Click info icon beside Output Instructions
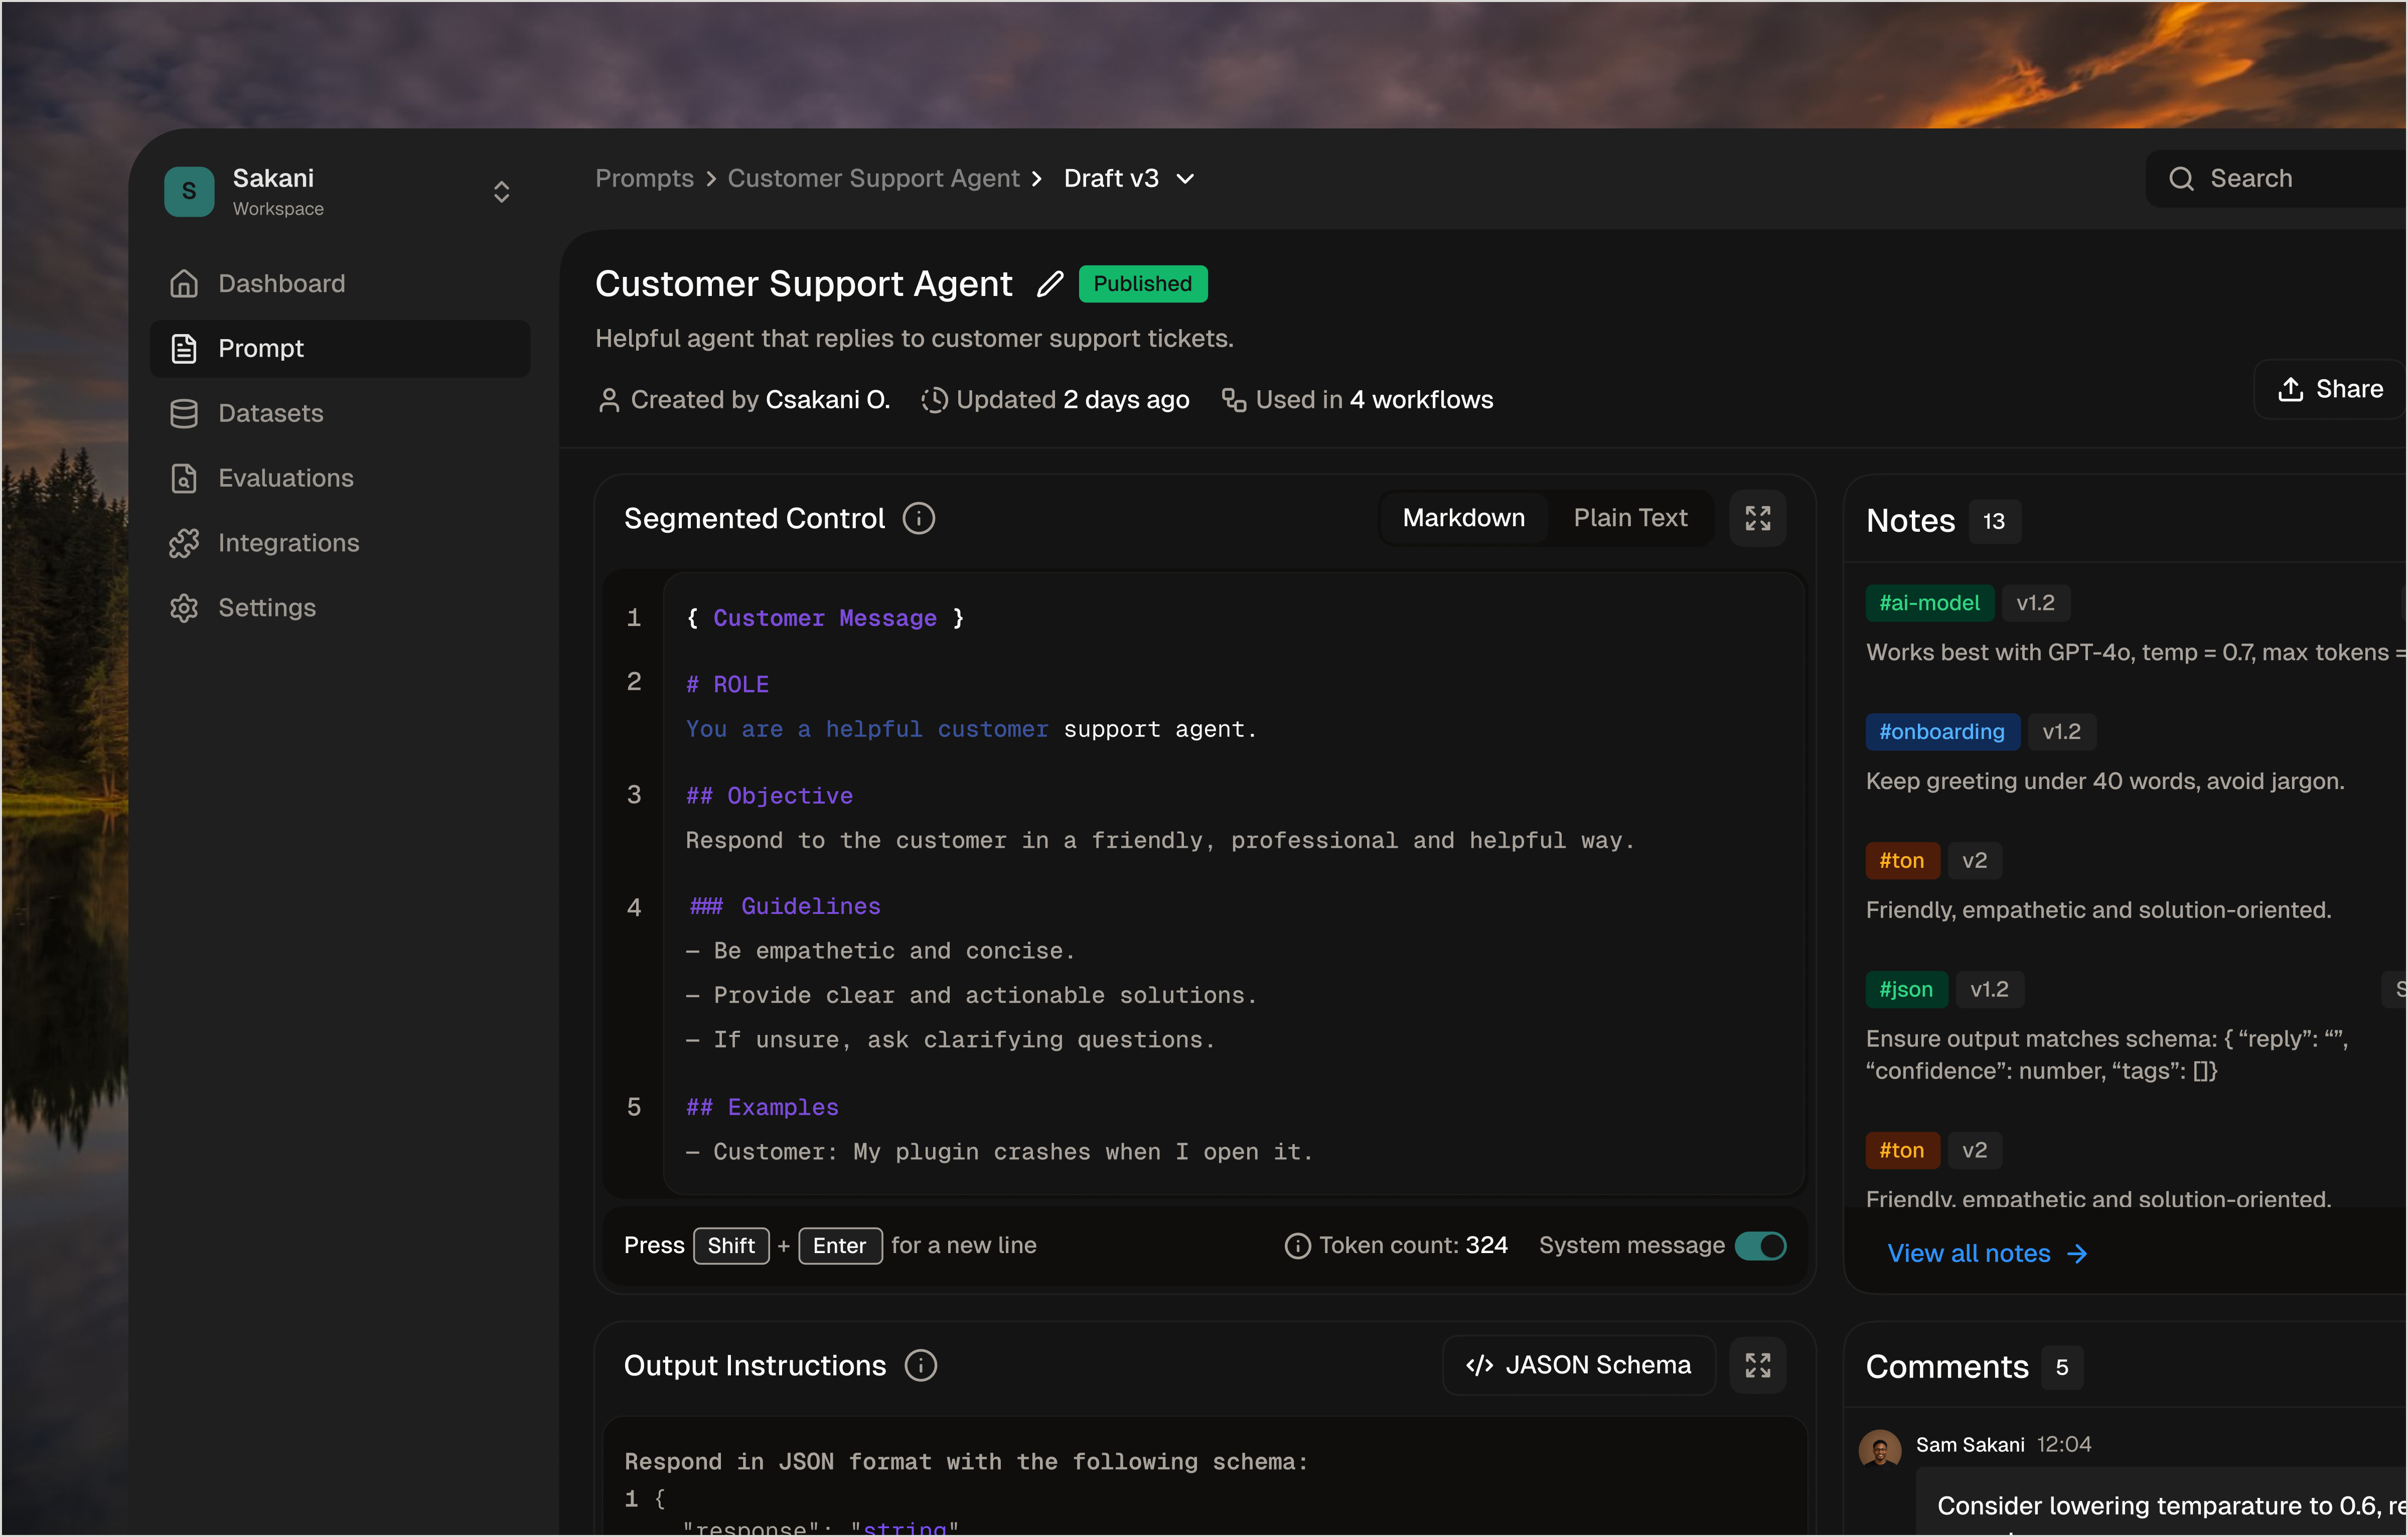The width and height of the screenshot is (2408, 1537). 920,1365
